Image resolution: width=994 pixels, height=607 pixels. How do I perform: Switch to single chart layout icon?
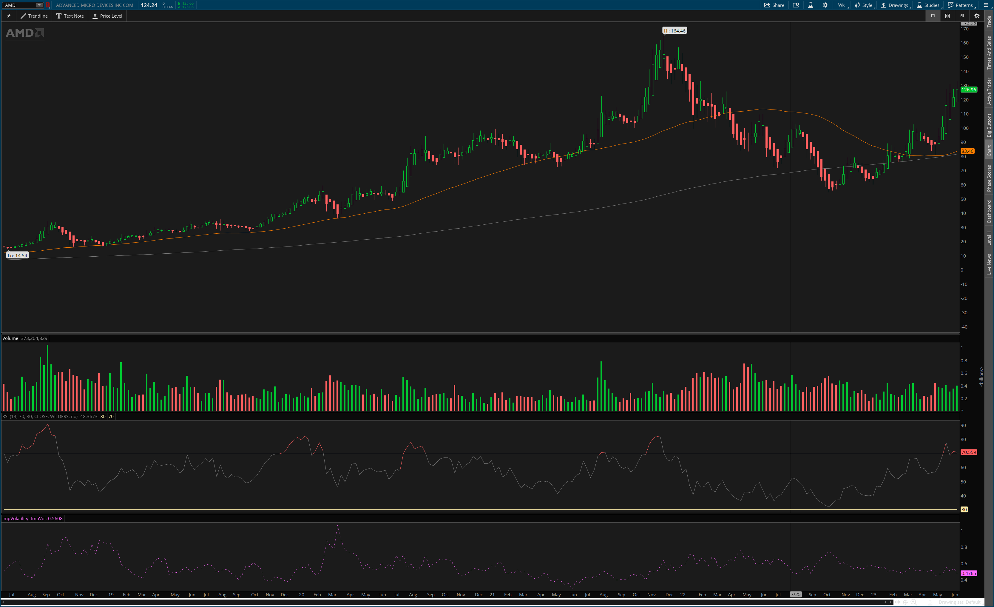(x=933, y=16)
